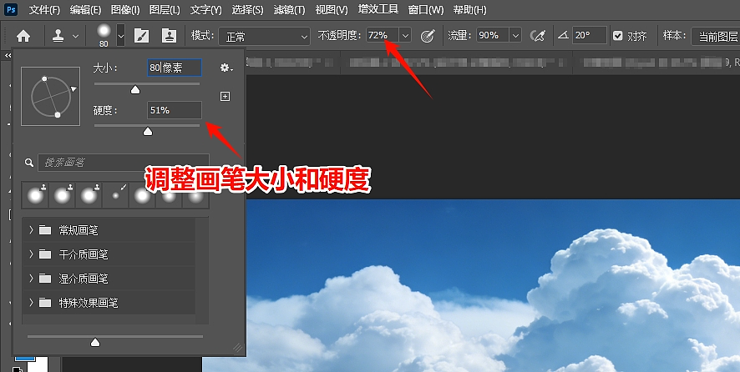This screenshot has width=740, height=372.
Task: Click the Photoshop Ps logo icon
Action: pos(11,9)
